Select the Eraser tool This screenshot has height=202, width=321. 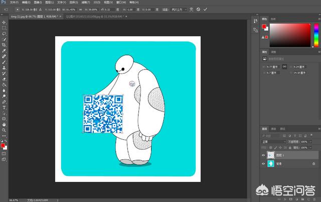(4, 79)
